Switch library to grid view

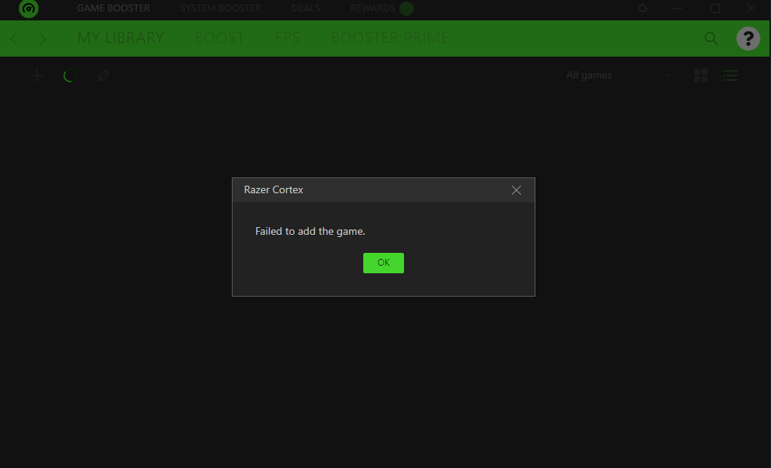pos(700,75)
